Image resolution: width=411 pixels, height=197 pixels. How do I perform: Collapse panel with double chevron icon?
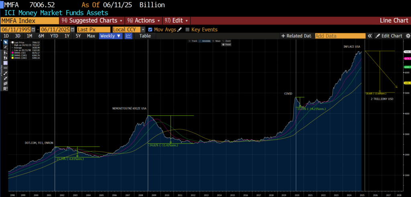coord(370,36)
